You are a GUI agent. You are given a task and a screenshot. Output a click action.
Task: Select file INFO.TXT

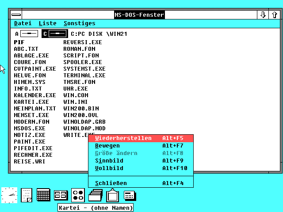28,89
